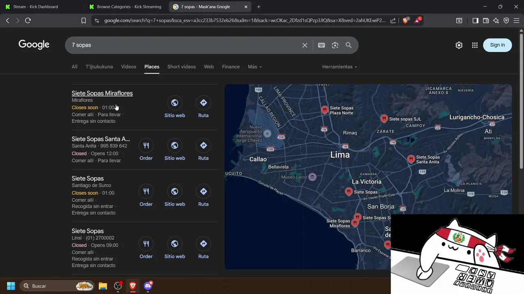Open Discord from taskbar
This screenshot has width=524, height=294.
[148, 286]
